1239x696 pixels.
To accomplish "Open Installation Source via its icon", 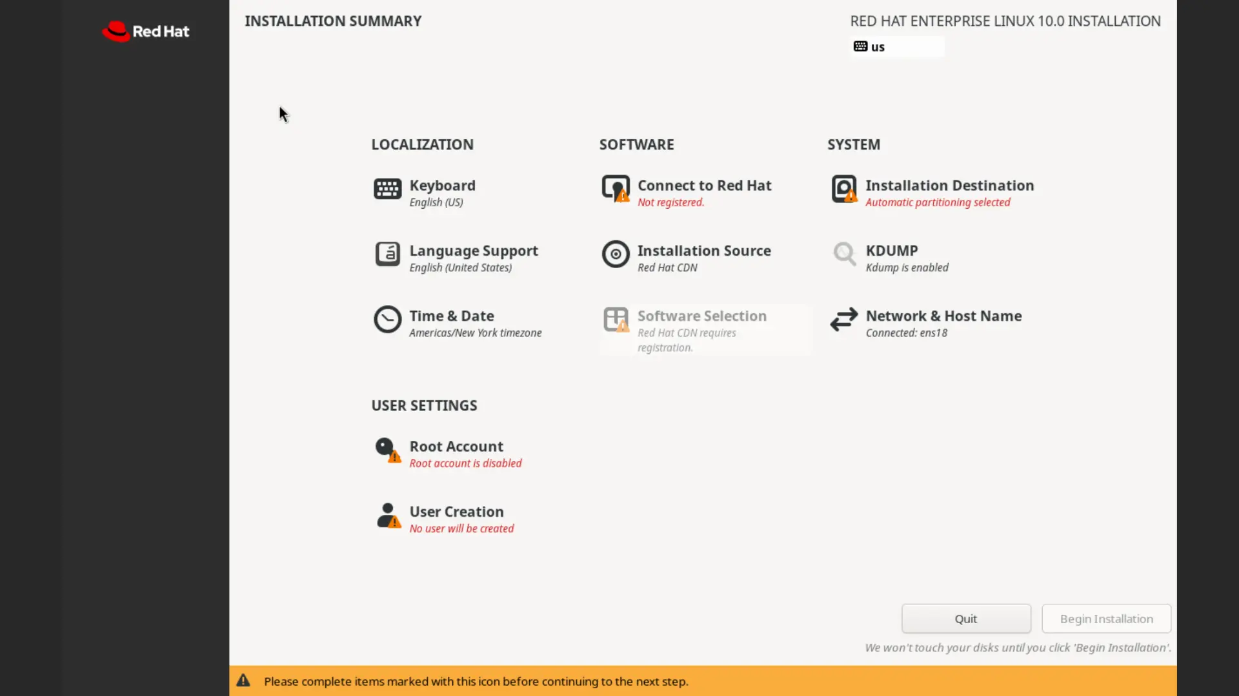I will pyautogui.click(x=616, y=255).
